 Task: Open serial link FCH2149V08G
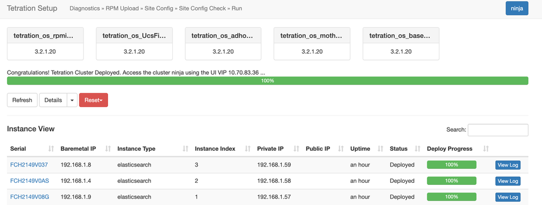[30, 197]
